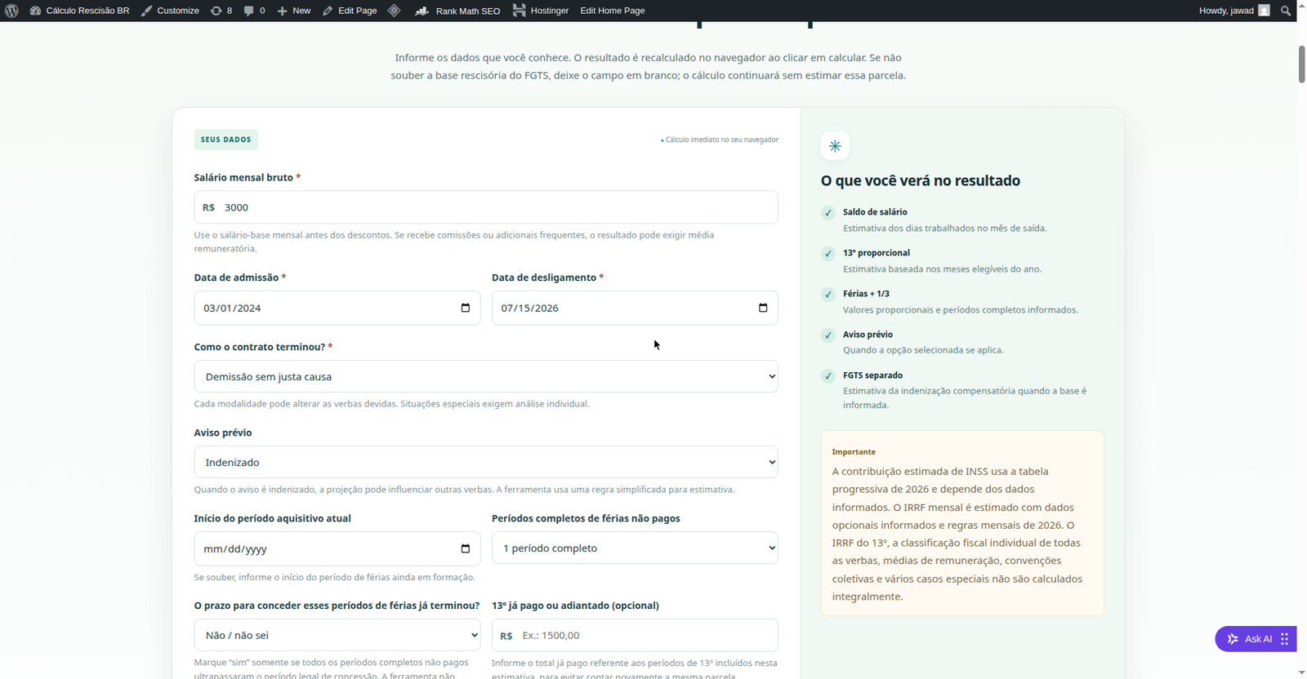Image resolution: width=1307 pixels, height=679 pixels.
Task: Click the Data de desligamento date field
Action: point(635,308)
